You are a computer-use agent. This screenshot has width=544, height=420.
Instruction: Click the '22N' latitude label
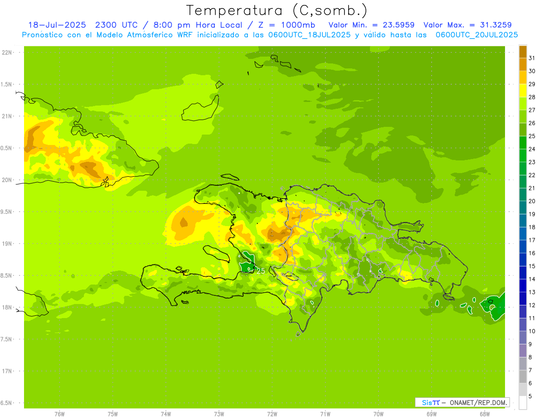(x=6, y=53)
